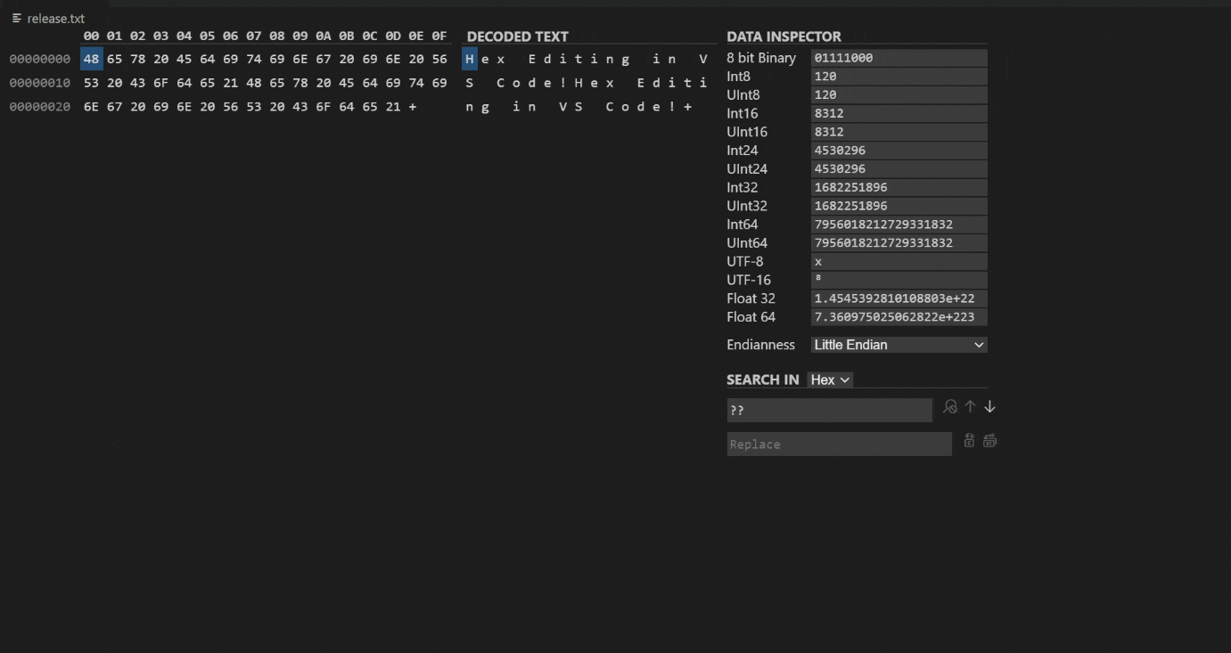Focus the Replace input field

[x=839, y=445]
